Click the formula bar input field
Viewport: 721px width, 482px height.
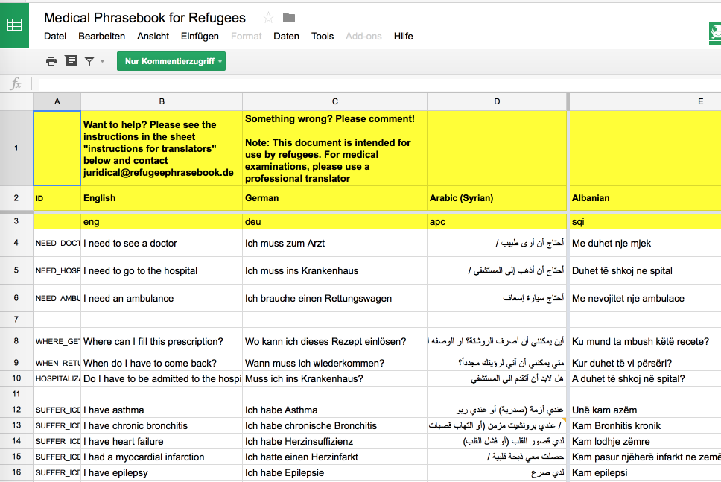(372, 84)
